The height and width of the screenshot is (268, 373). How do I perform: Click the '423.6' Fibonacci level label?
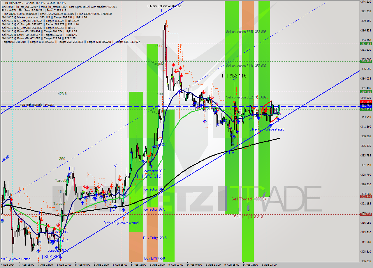coord(62,94)
